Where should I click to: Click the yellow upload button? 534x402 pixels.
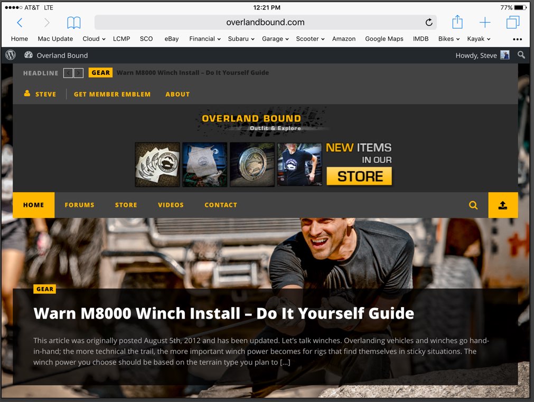pyautogui.click(x=503, y=205)
